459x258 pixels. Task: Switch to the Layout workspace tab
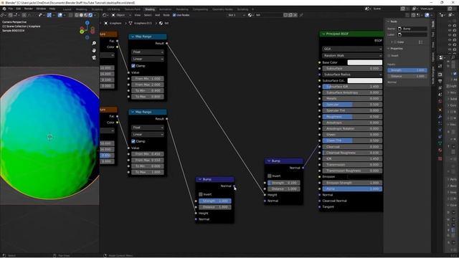(67, 9)
